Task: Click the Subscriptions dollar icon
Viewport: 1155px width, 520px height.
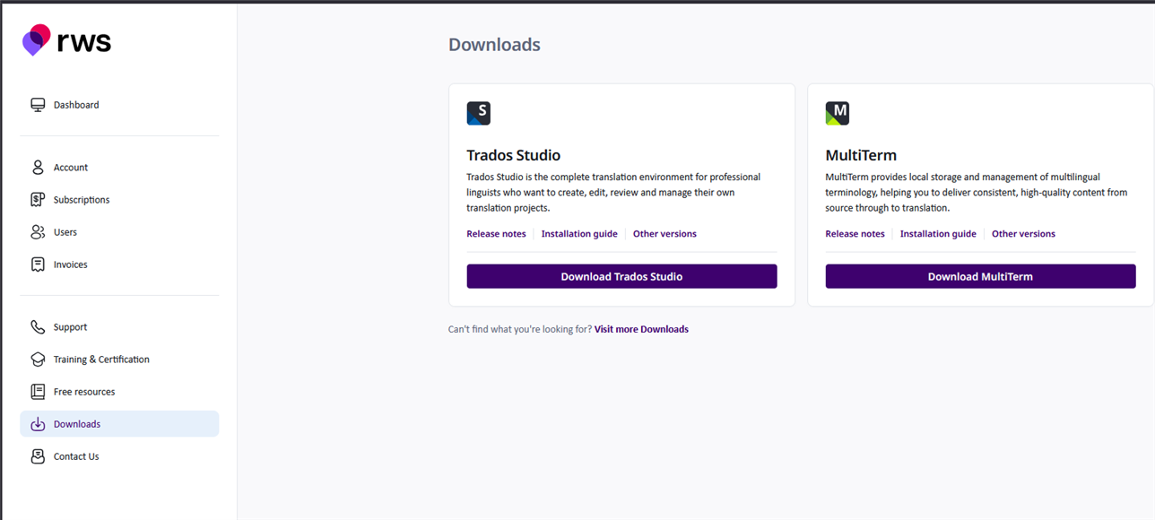Action: click(38, 200)
